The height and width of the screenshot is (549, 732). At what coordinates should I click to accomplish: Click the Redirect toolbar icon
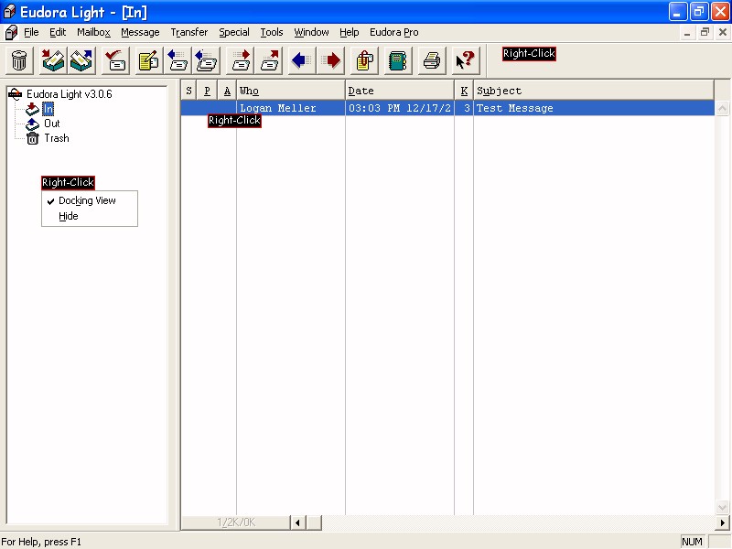click(268, 60)
